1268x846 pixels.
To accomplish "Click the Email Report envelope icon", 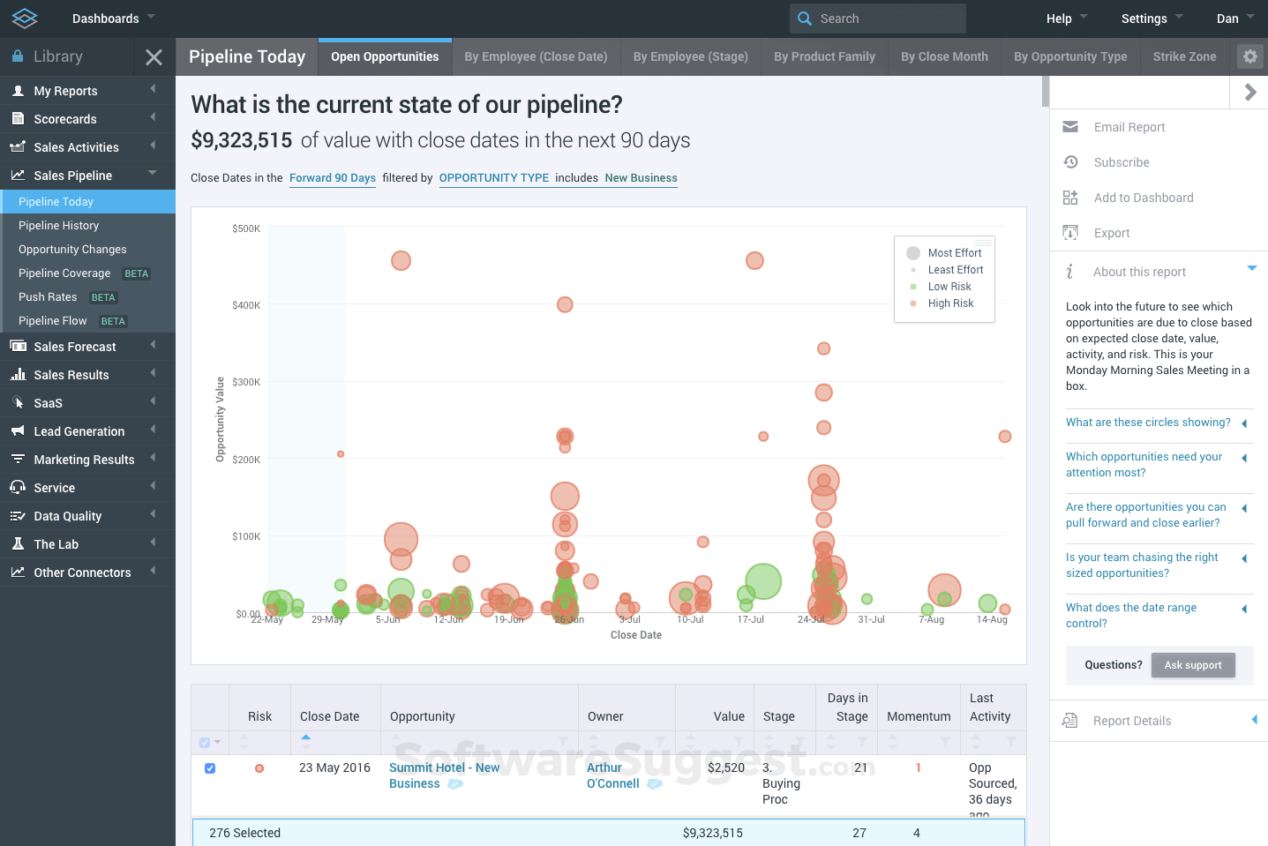I will tap(1070, 127).
